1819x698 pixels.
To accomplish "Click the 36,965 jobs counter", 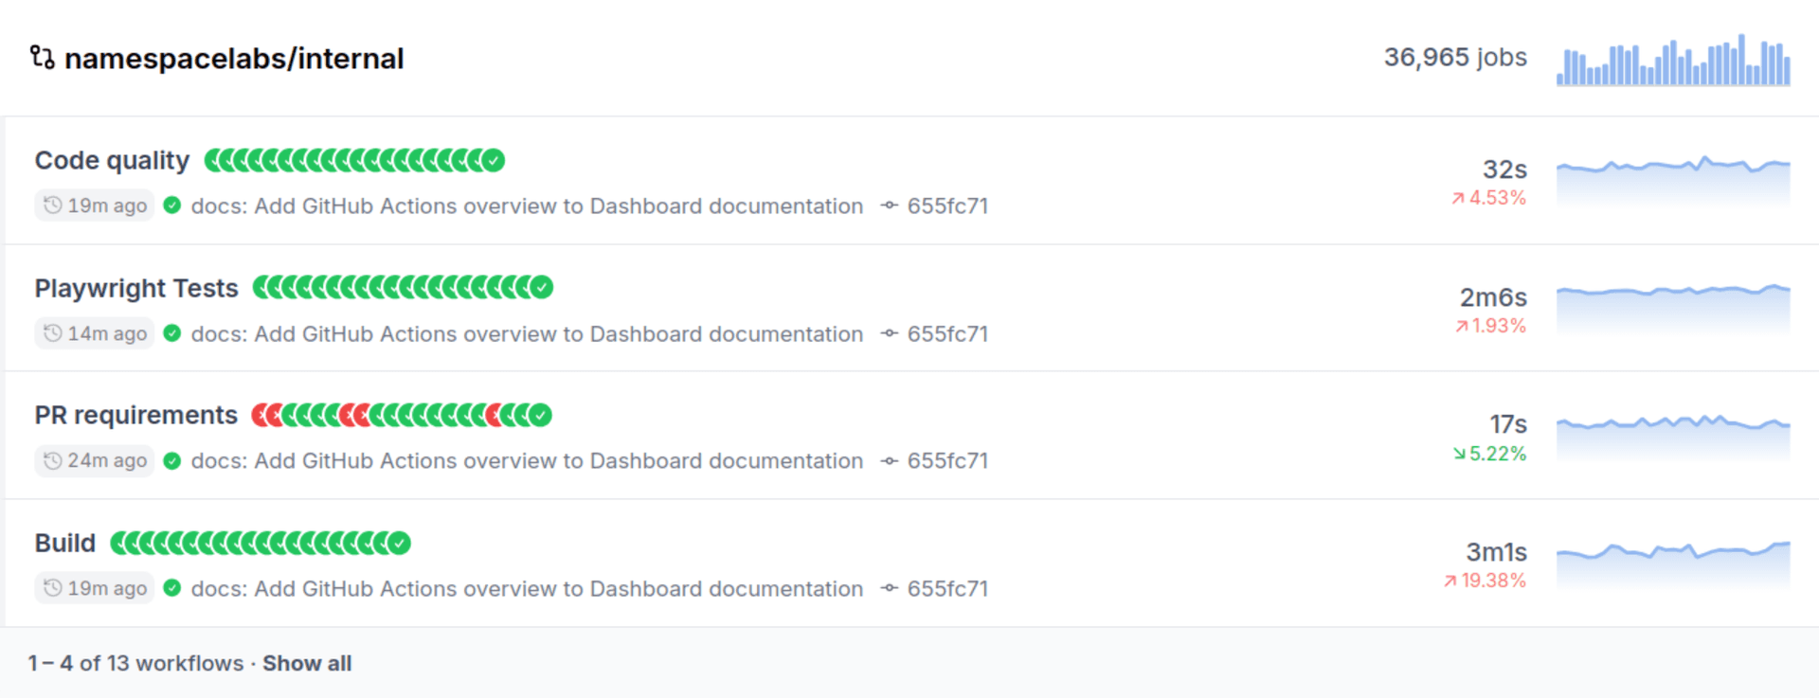I will tap(1454, 58).
